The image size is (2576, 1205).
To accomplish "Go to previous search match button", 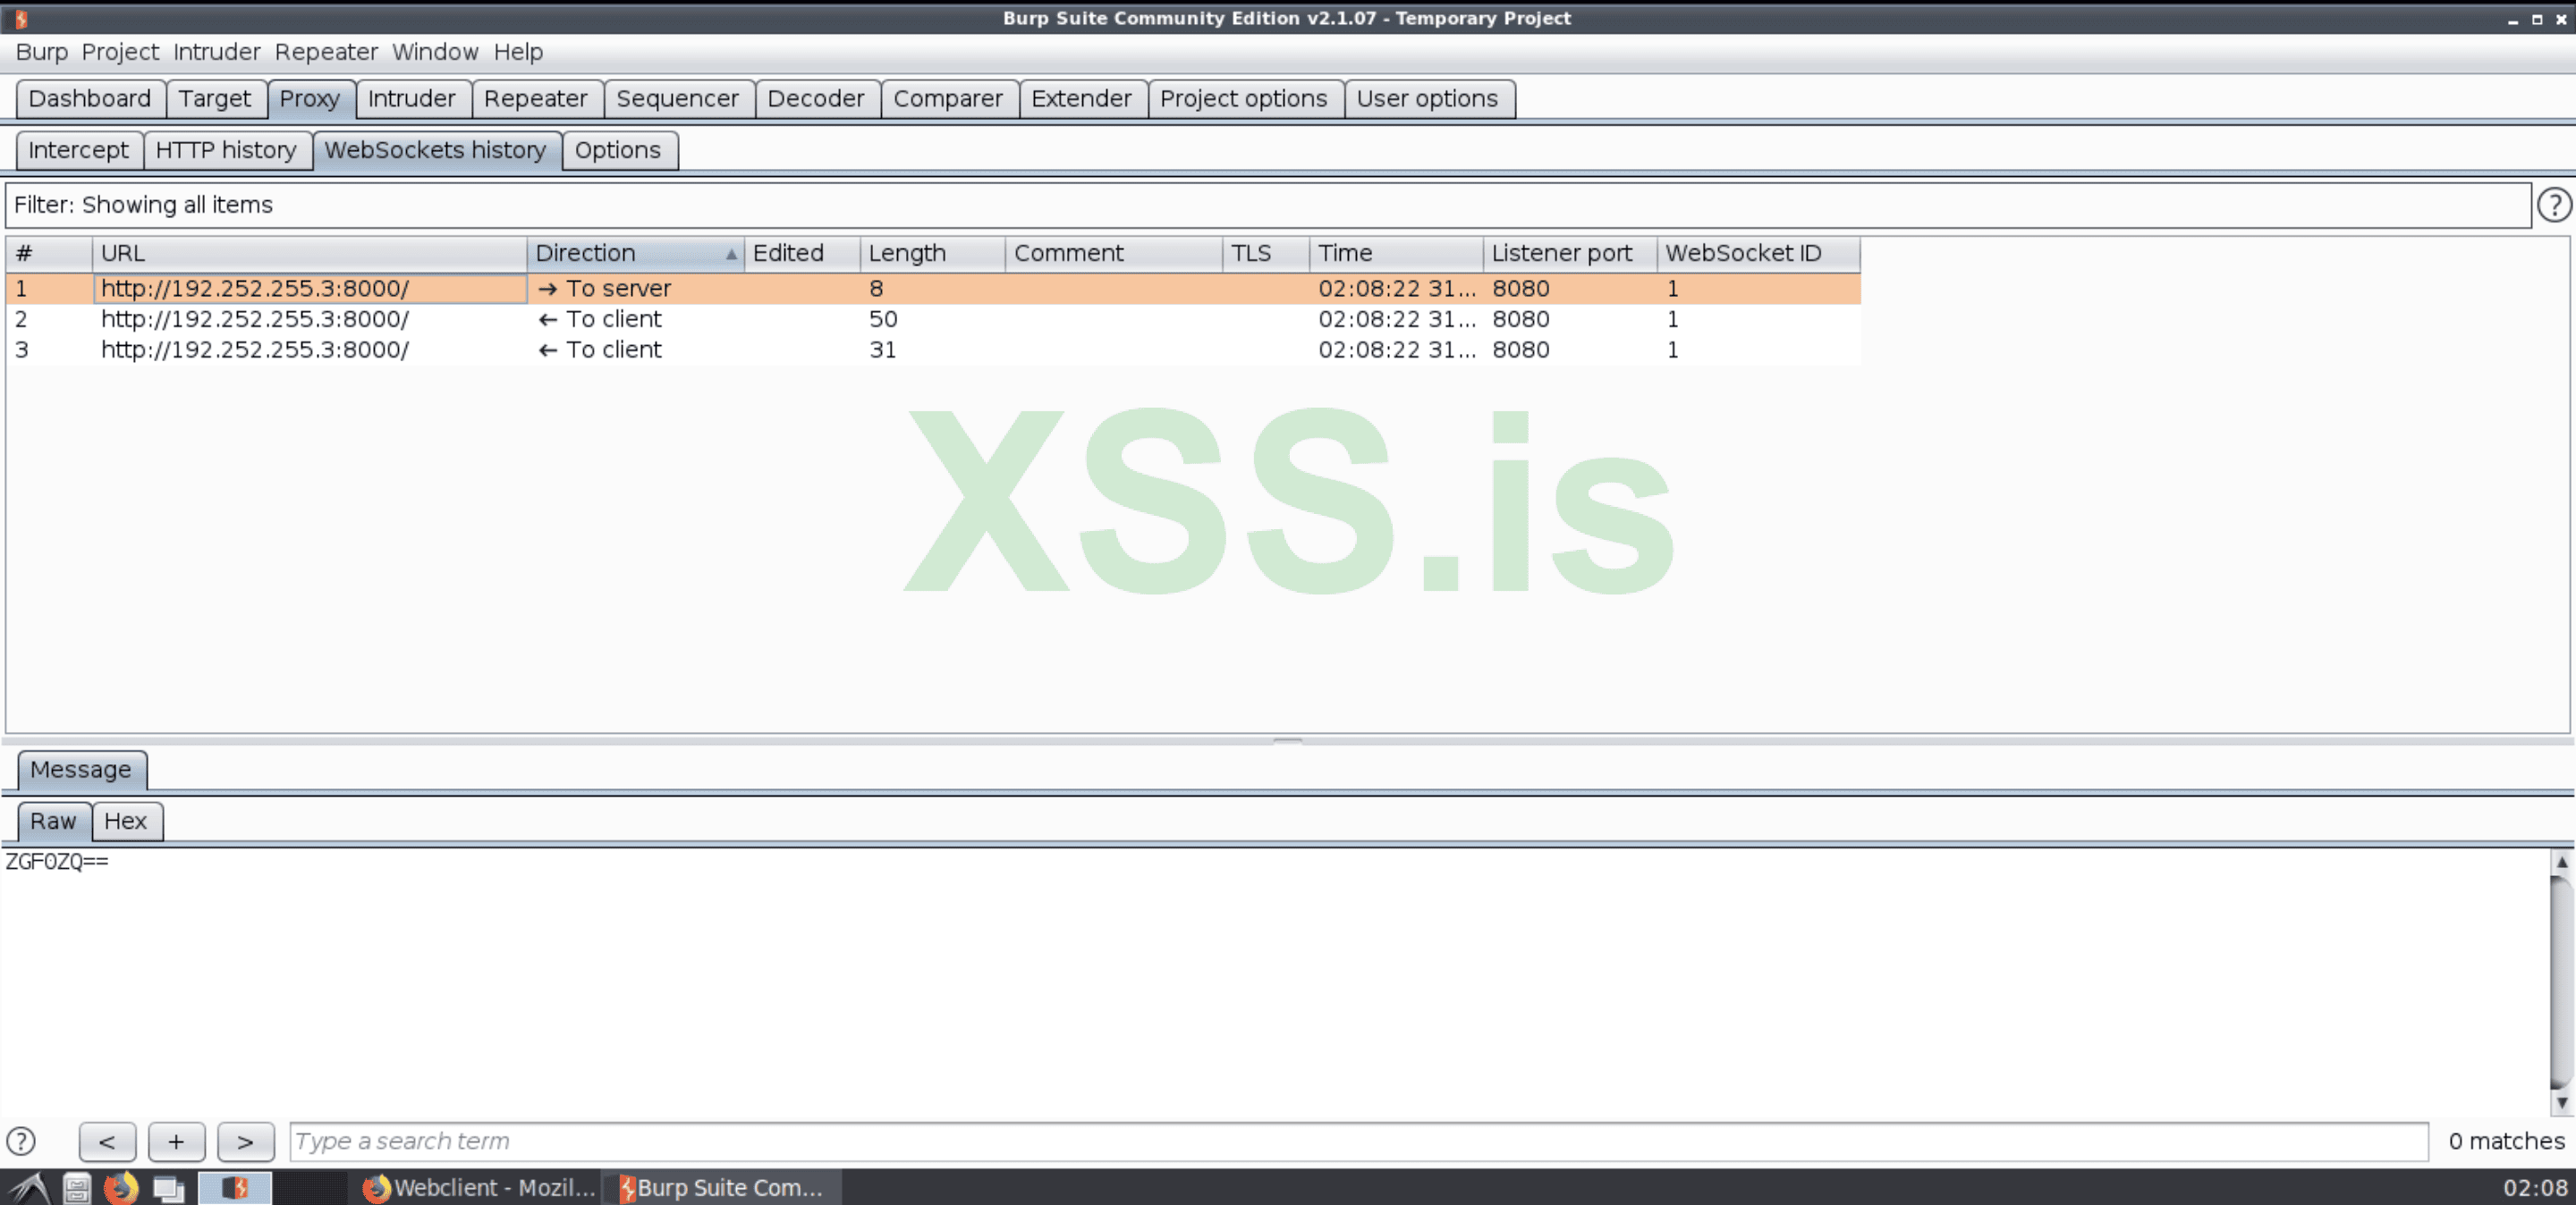I will click(107, 1141).
